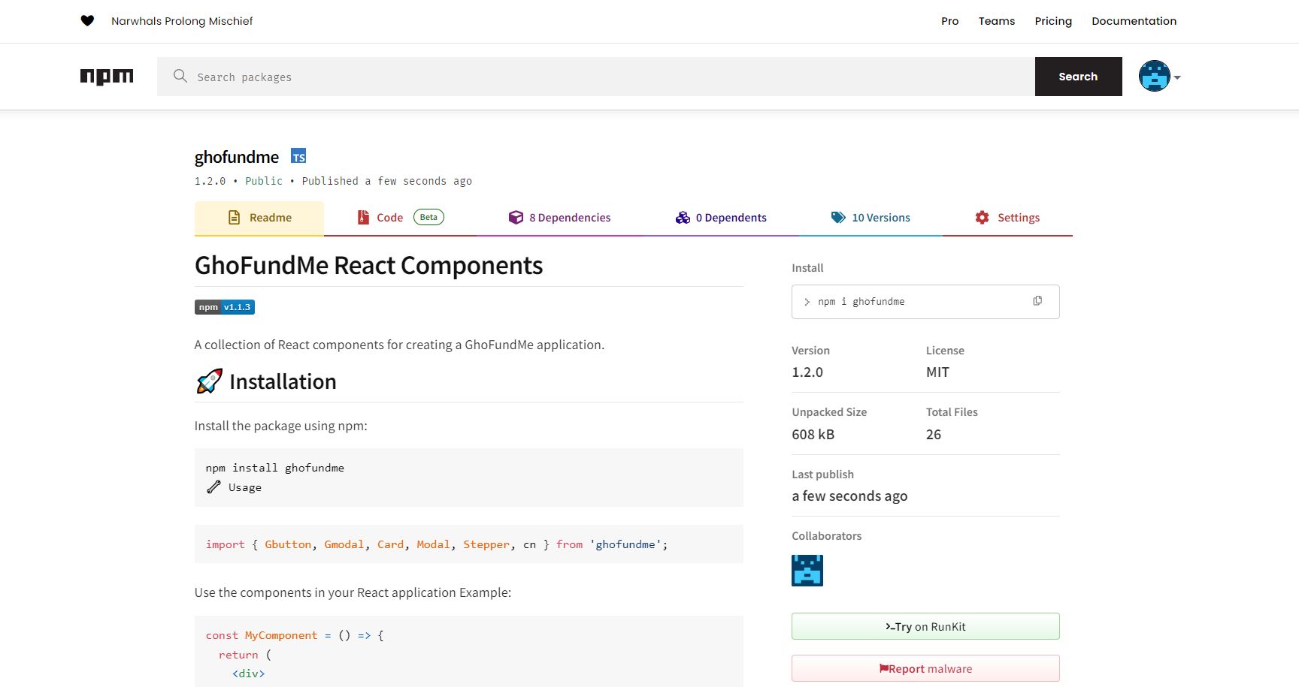The width and height of the screenshot is (1299, 687).
Task: Click the Collaborators label
Action: 826,536
